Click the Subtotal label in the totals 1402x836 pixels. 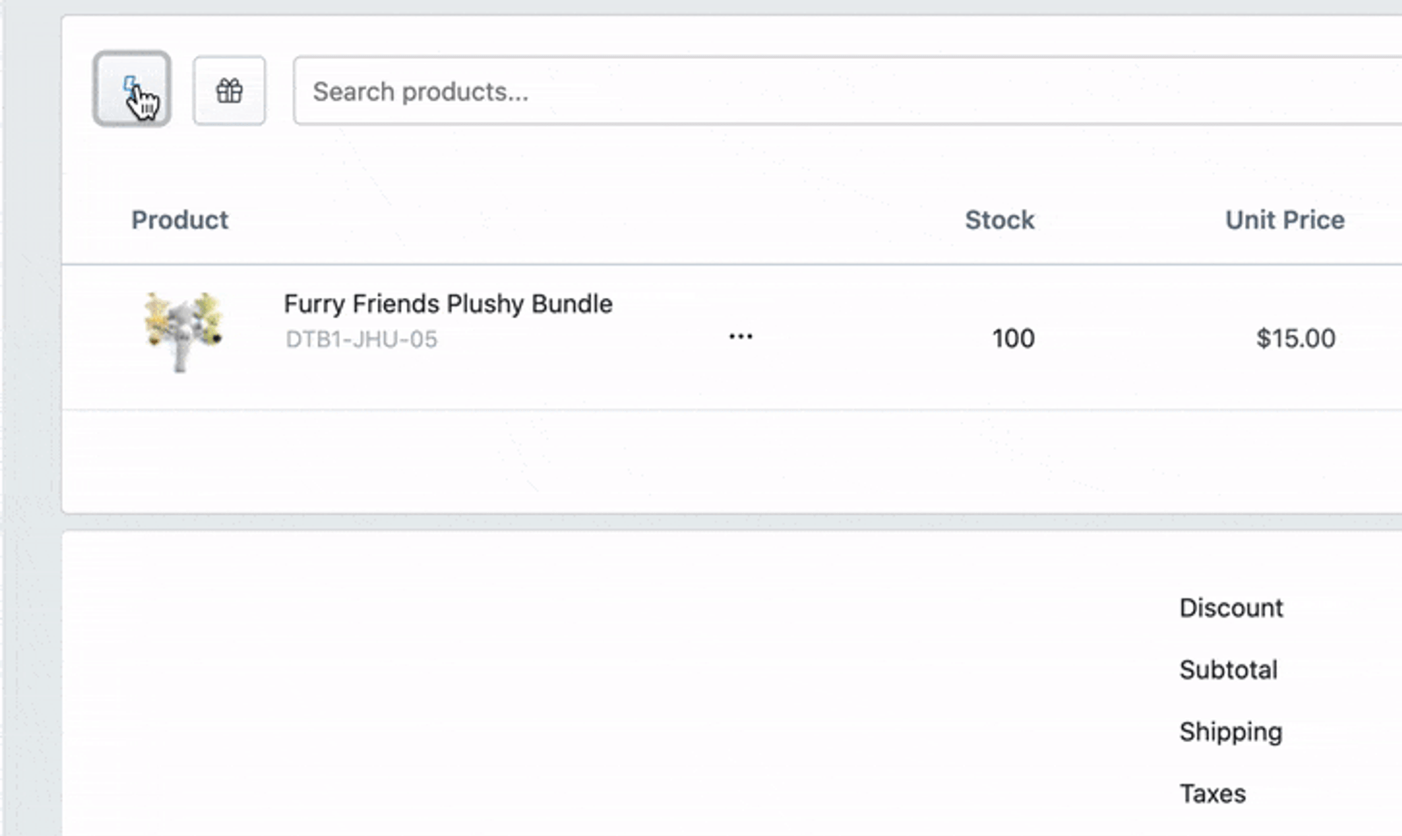pos(1228,670)
